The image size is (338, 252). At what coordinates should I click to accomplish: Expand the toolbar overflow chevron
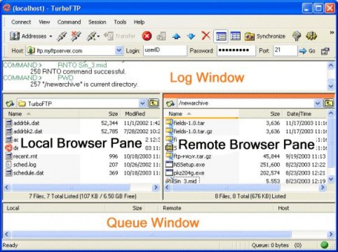(x=332, y=33)
